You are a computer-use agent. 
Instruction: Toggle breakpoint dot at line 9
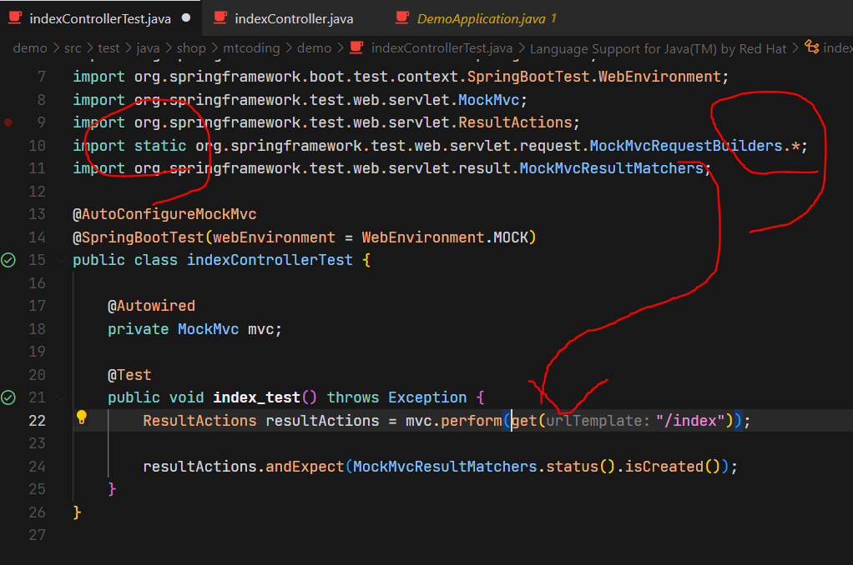pos(8,122)
